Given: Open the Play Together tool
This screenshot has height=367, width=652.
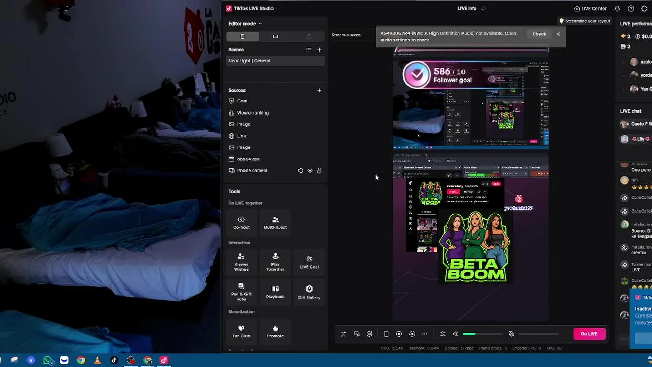Looking at the screenshot, I should 275,262.
